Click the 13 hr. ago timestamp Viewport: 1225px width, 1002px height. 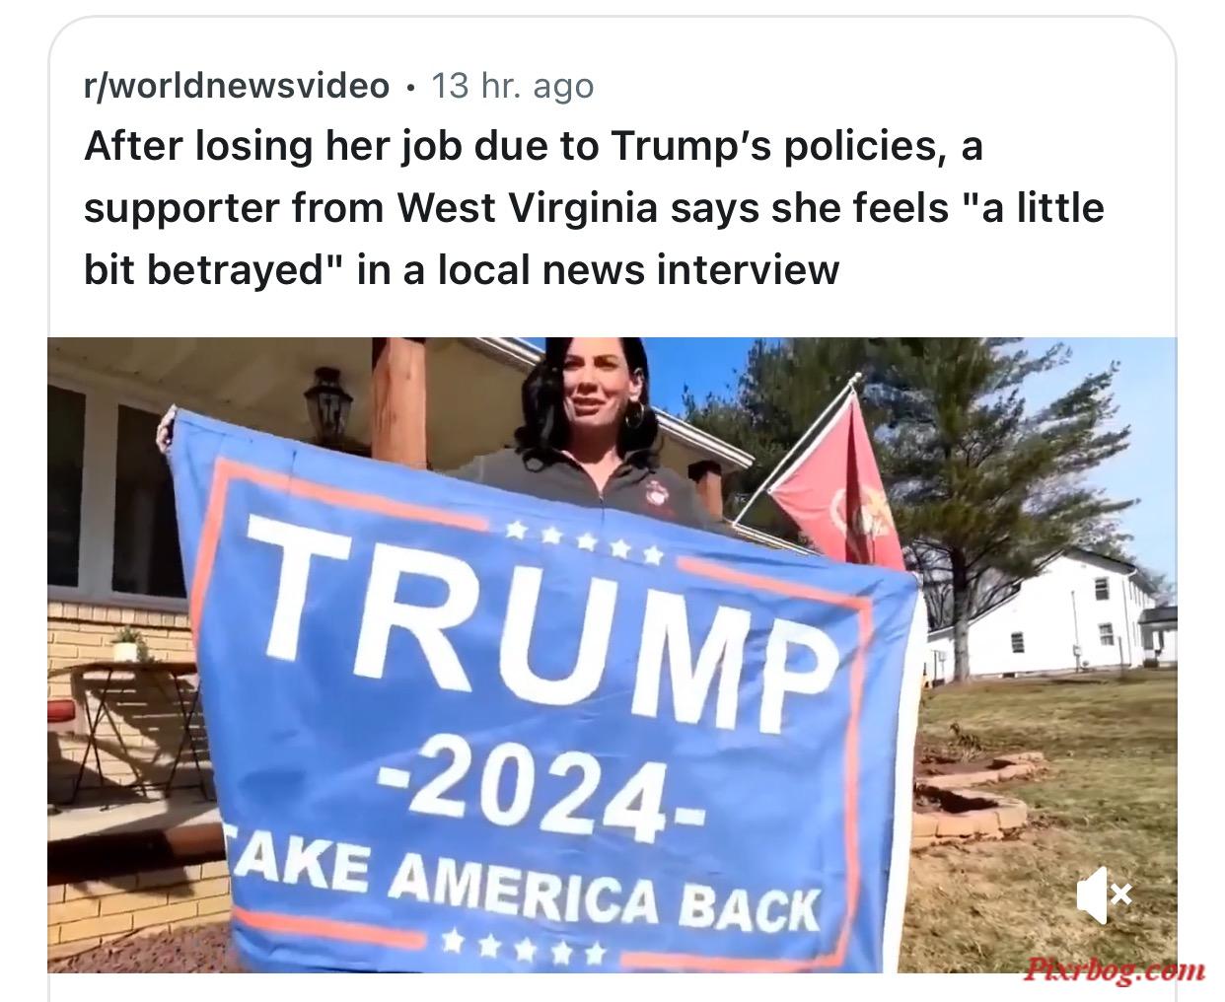(x=512, y=86)
